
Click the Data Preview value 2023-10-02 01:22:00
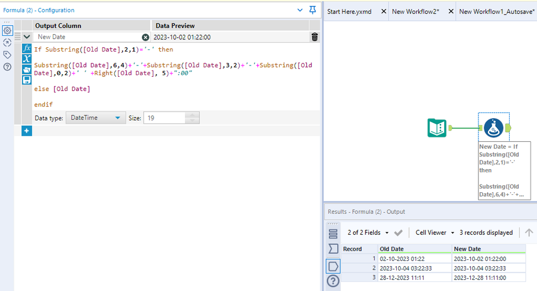coord(182,37)
